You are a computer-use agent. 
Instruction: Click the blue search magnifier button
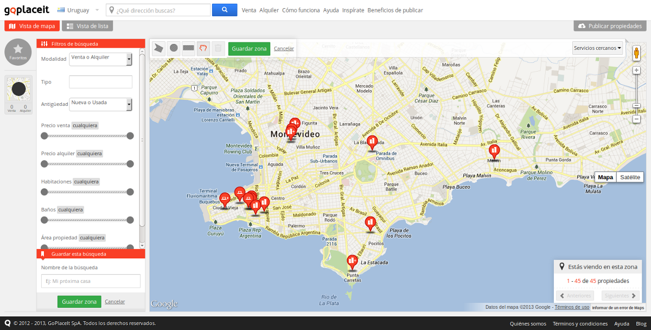pyautogui.click(x=225, y=10)
